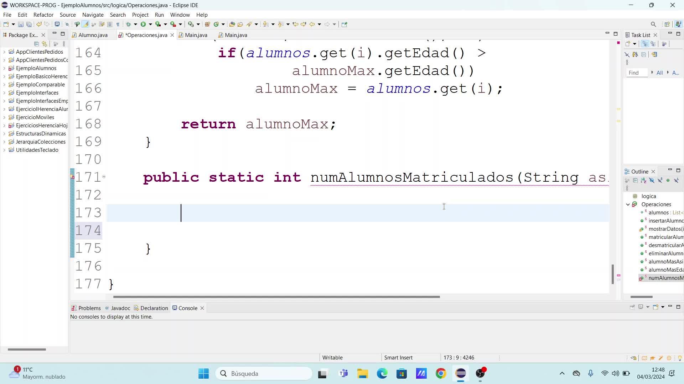Click the Open Type icon in toolbar

(232, 24)
